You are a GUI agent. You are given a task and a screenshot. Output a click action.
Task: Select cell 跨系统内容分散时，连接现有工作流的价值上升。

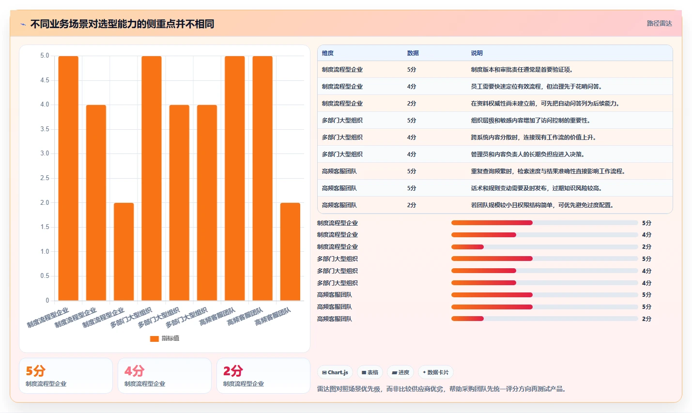(534, 138)
